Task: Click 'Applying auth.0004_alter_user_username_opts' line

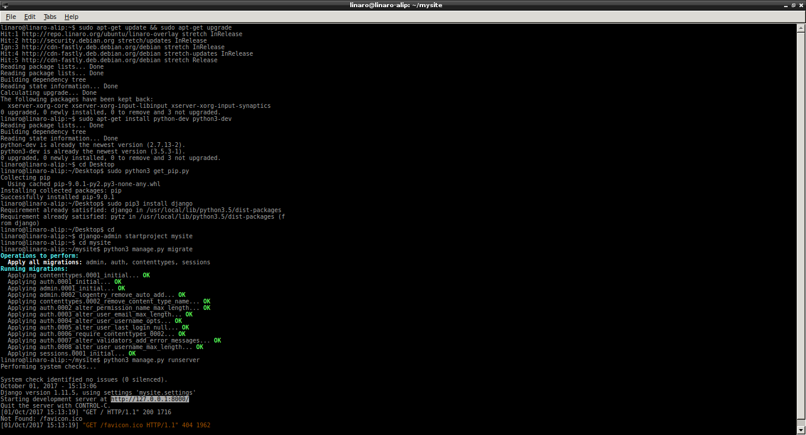Action: 95,321
